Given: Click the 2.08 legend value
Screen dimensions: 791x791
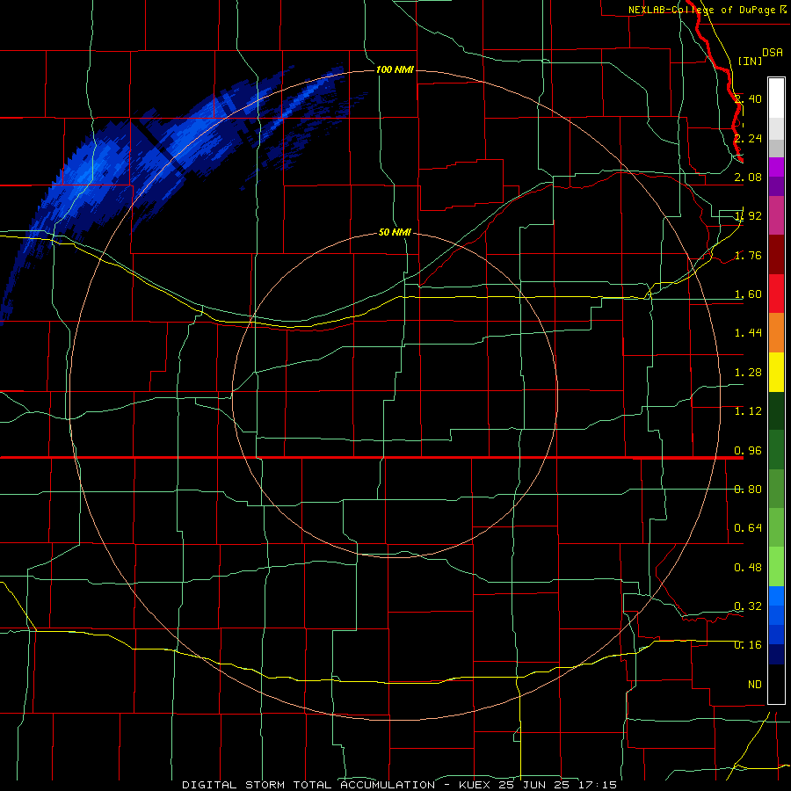Looking at the screenshot, I should coord(748,177).
